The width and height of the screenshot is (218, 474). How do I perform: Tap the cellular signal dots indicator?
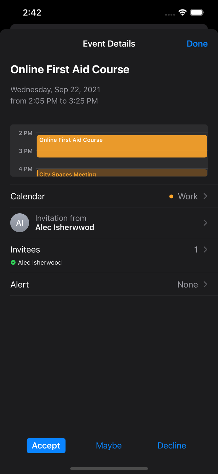170,15
